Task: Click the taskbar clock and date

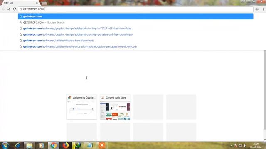Action: [x=256, y=145]
